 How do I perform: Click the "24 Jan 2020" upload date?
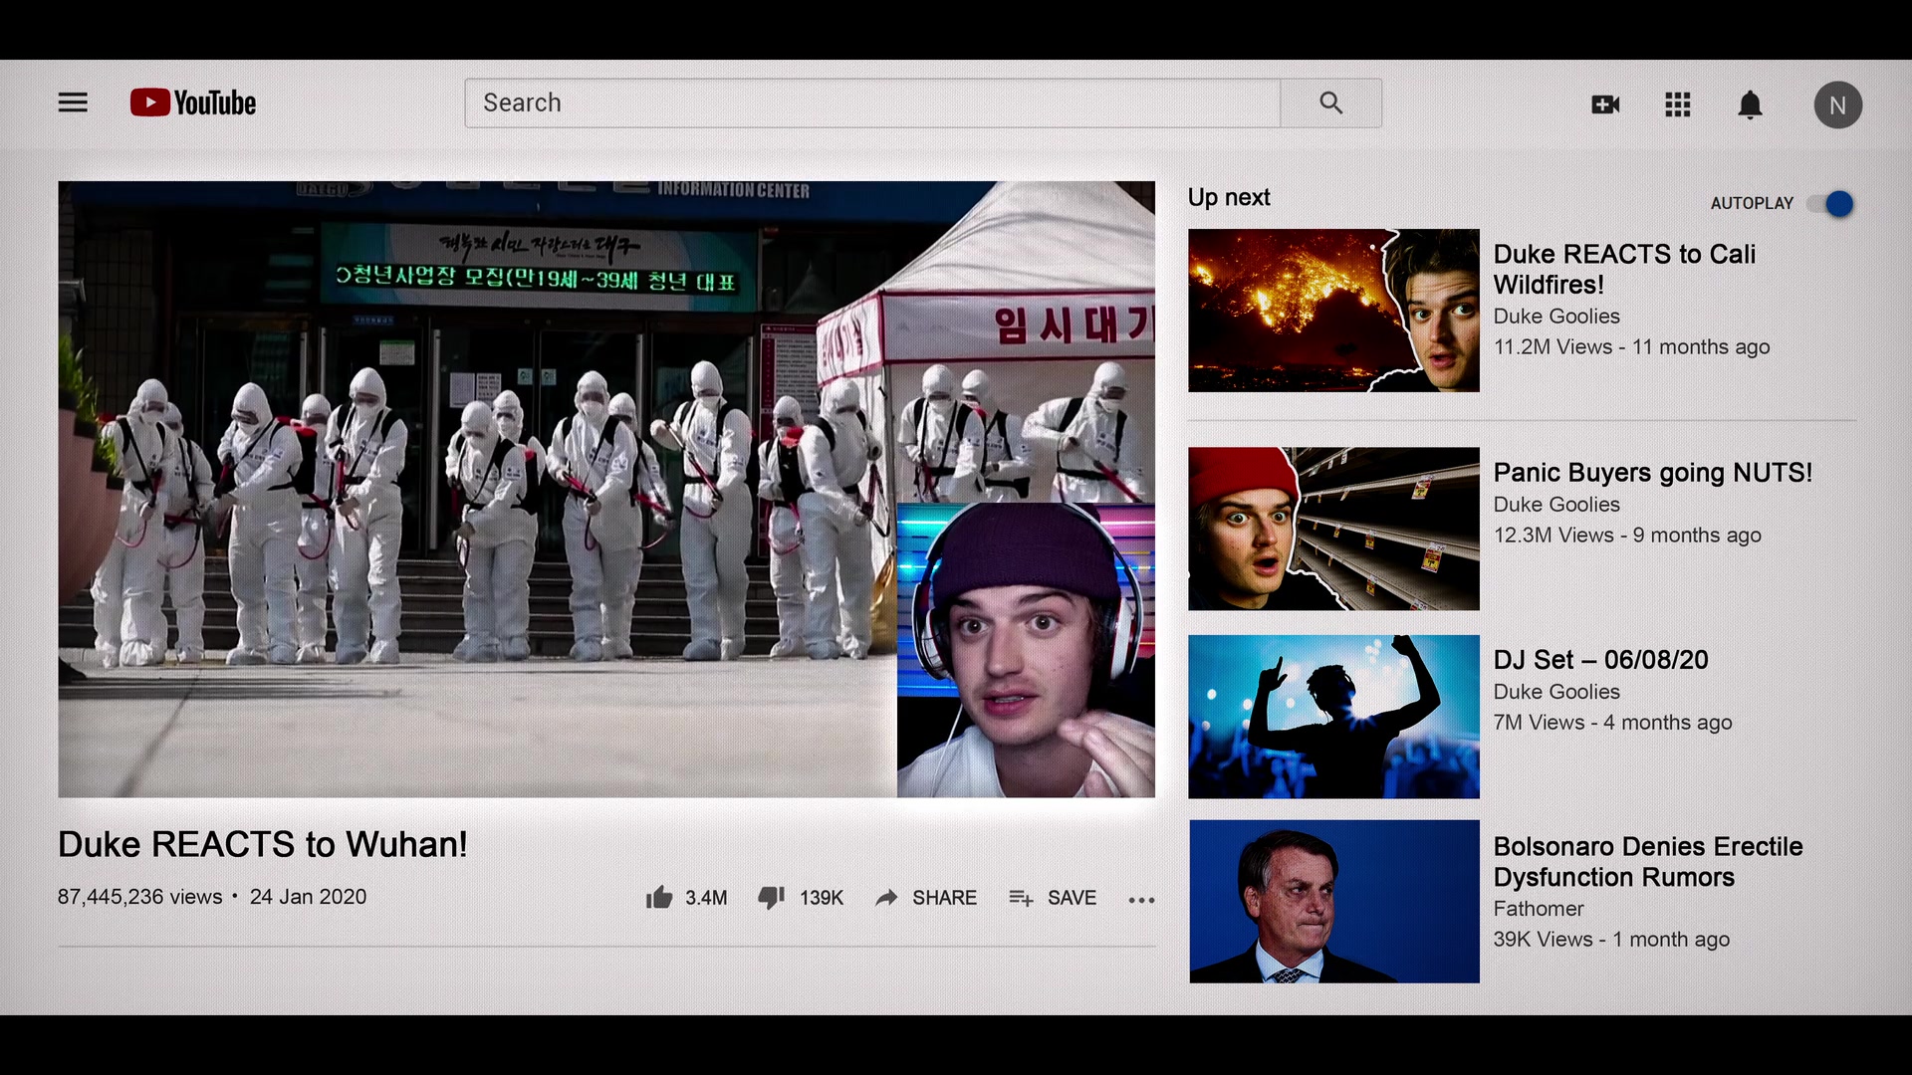308,897
